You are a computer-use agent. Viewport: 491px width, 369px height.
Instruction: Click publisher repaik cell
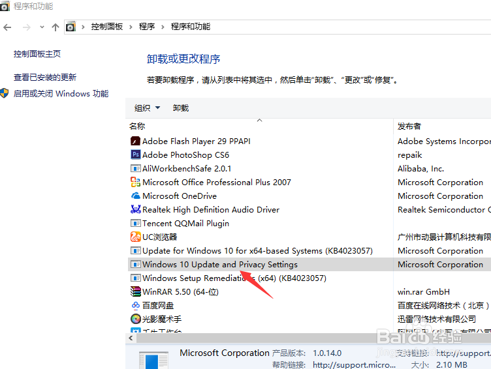[x=409, y=155]
